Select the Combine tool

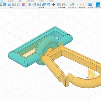(44, 5)
